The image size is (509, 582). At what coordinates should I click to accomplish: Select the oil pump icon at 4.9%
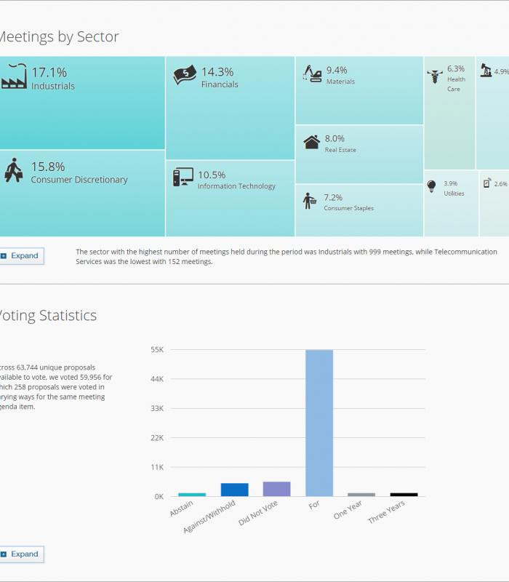coord(486,71)
